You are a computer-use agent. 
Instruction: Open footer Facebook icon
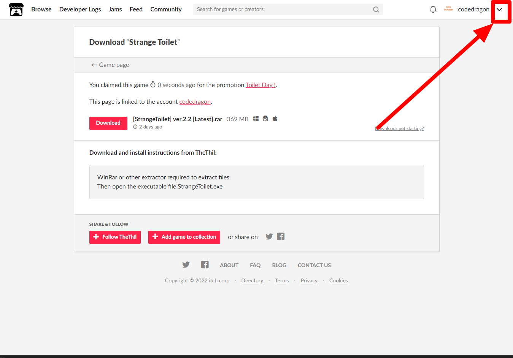point(205,265)
